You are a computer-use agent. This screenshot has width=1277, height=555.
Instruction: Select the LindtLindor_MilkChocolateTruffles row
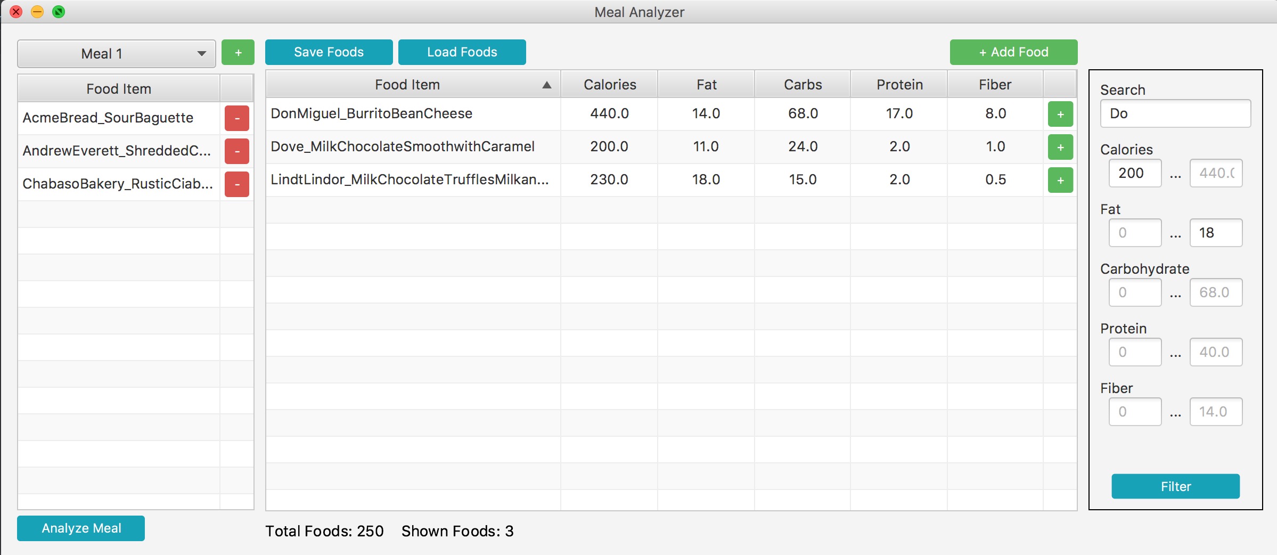pos(671,180)
